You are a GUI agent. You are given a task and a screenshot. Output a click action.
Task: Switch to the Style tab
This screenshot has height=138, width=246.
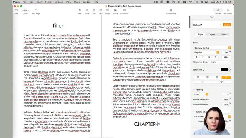point(200,34)
